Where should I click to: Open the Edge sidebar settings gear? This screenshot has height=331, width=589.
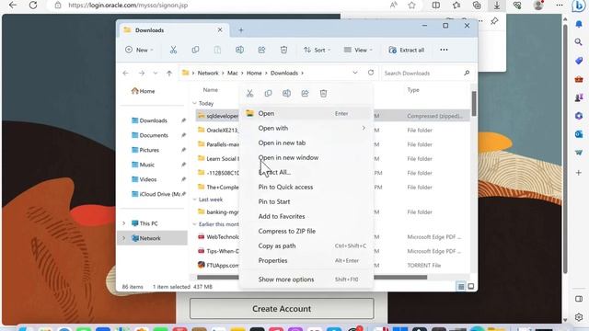(579, 317)
